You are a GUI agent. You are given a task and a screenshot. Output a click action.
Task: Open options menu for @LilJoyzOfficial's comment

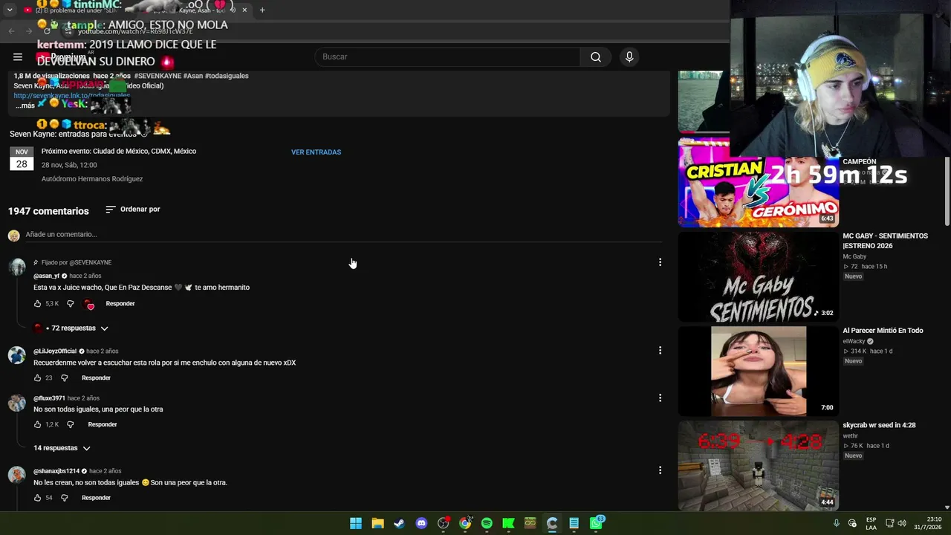pyautogui.click(x=660, y=351)
